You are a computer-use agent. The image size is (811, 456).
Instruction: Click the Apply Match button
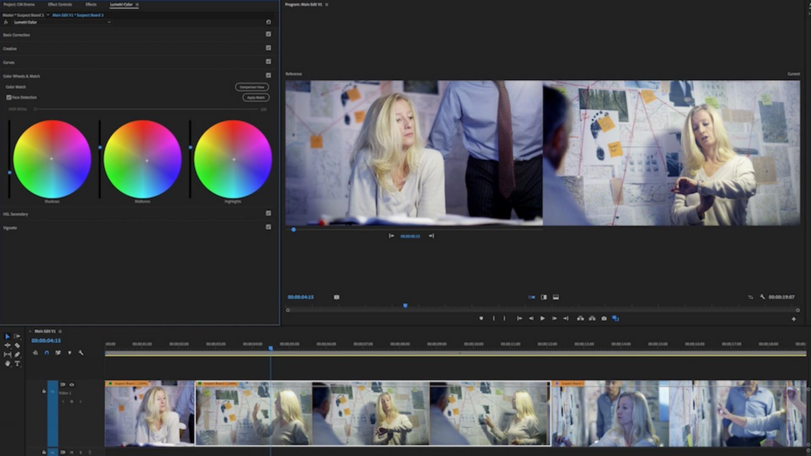point(256,98)
